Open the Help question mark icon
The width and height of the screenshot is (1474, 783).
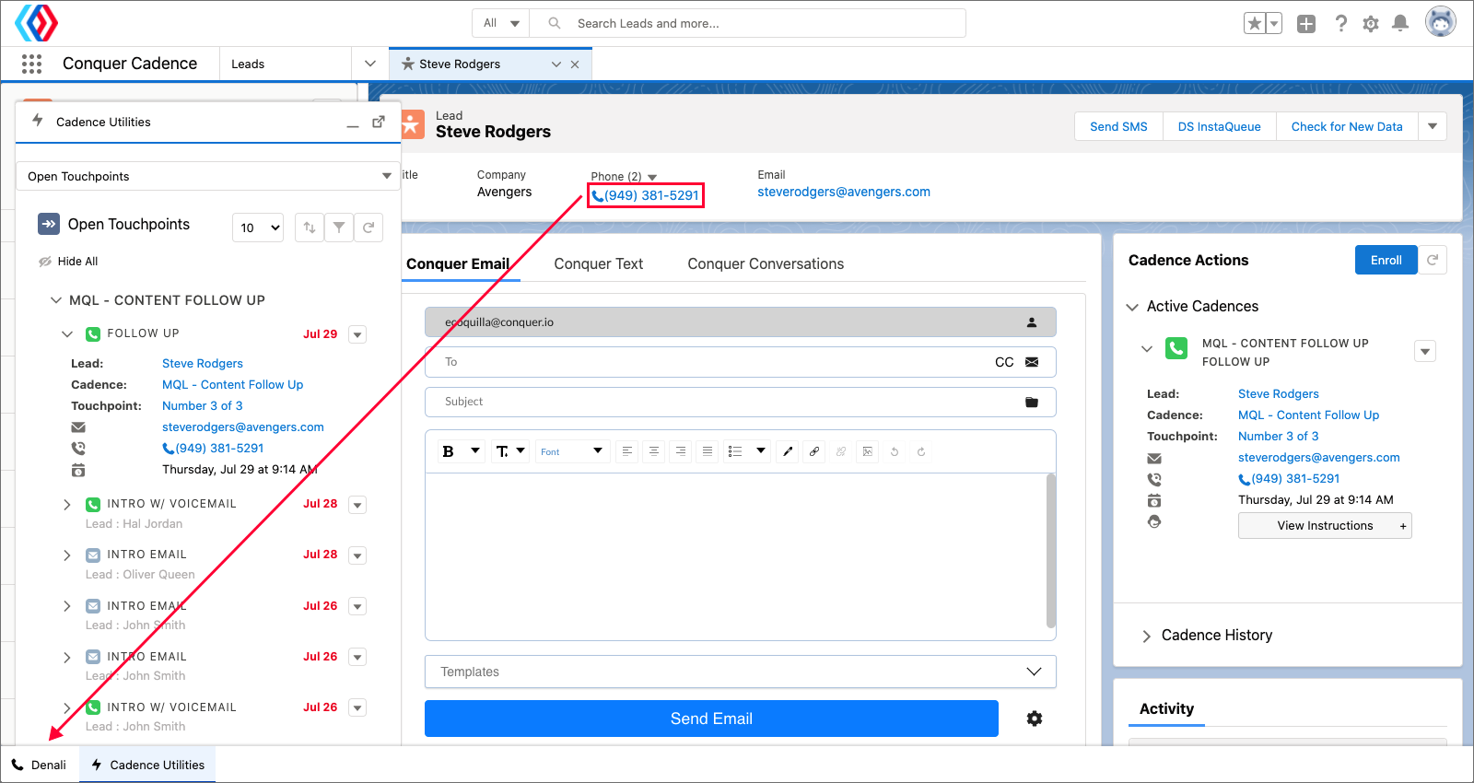1341,24
